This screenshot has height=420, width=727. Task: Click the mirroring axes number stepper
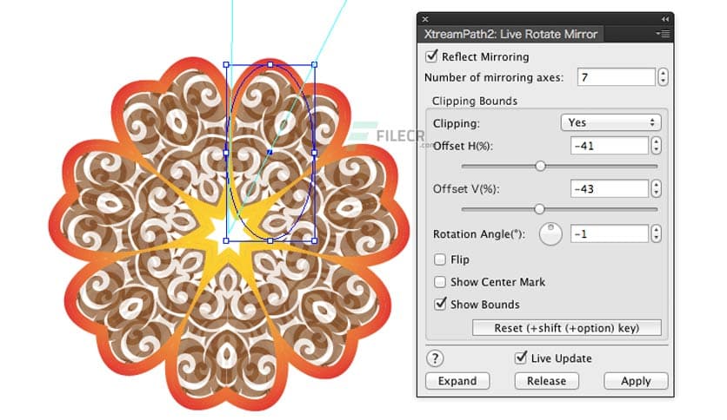pos(663,78)
